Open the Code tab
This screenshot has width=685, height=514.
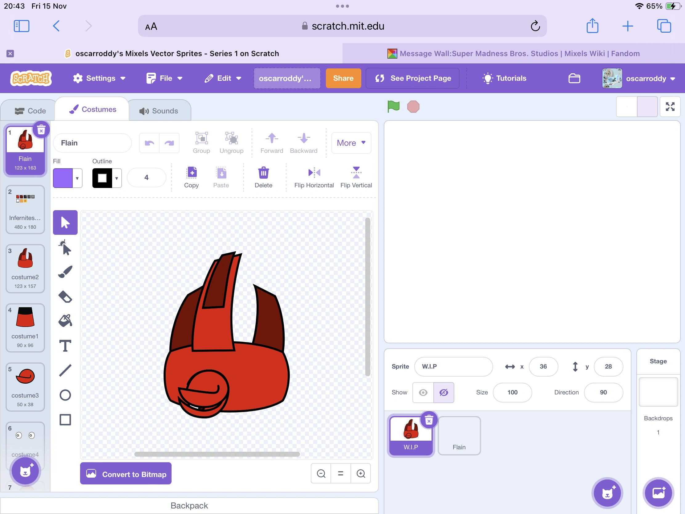click(30, 111)
